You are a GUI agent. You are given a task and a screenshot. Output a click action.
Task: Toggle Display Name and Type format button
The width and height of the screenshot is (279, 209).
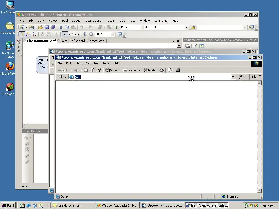(x=71, y=34)
